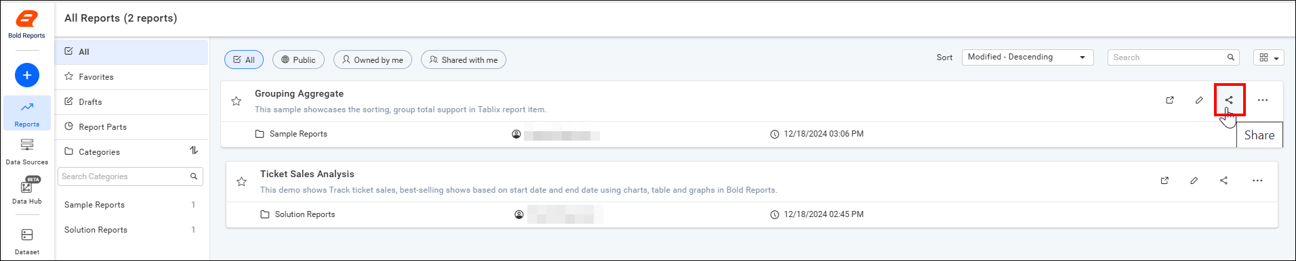Select the Public filter chip

pyautogui.click(x=298, y=60)
